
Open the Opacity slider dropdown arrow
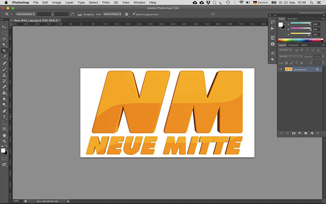(x=323, y=57)
